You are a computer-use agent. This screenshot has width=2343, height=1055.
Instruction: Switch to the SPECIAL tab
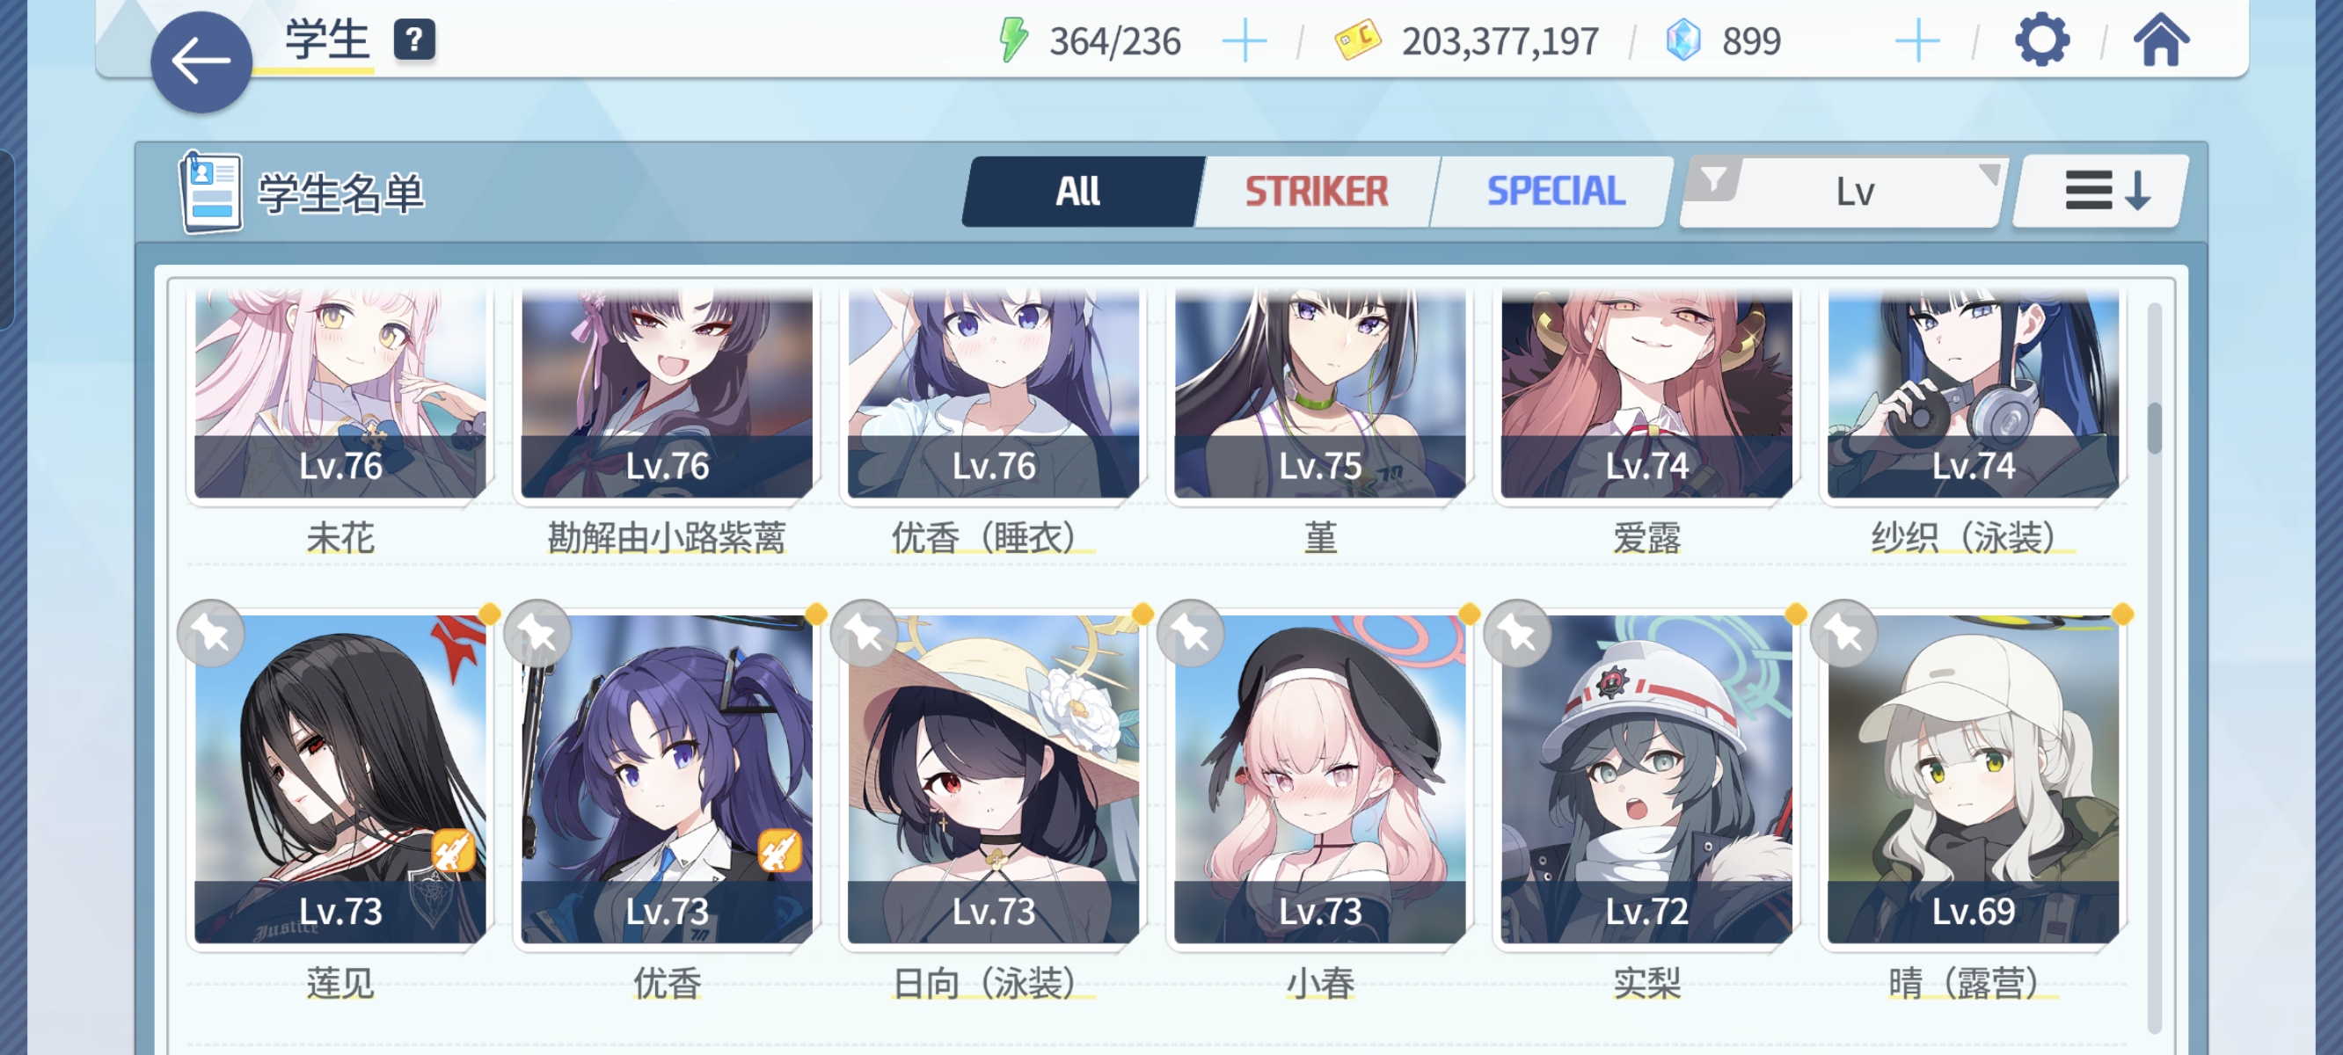pyautogui.click(x=1555, y=192)
